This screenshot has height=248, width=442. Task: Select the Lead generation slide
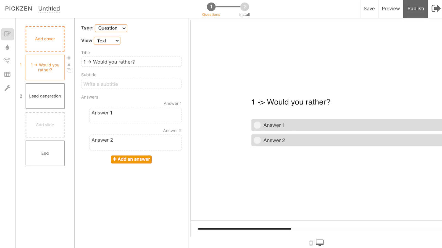[45, 96]
